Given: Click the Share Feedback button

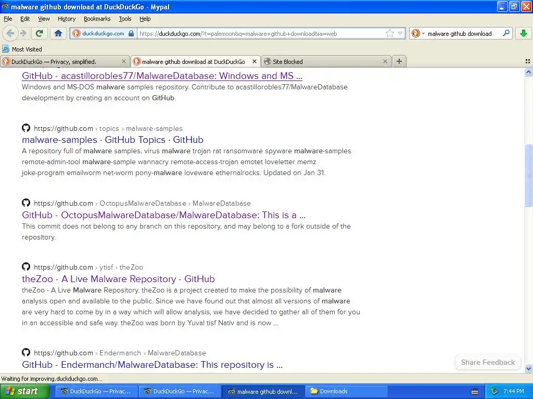Looking at the screenshot, I should pyautogui.click(x=488, y=362).
